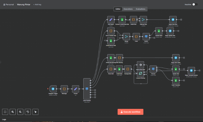203x122 pixels.
Task: Select the Ambil Stok code node
Action: [x=133, y=20]
